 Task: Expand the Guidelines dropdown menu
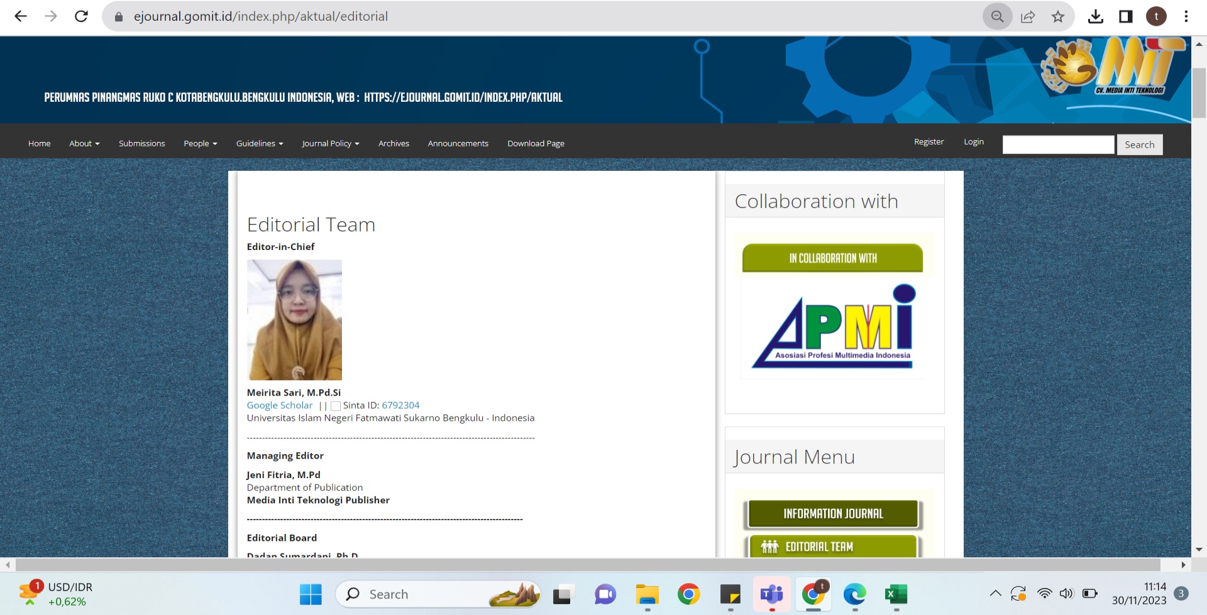coord(259,143)
